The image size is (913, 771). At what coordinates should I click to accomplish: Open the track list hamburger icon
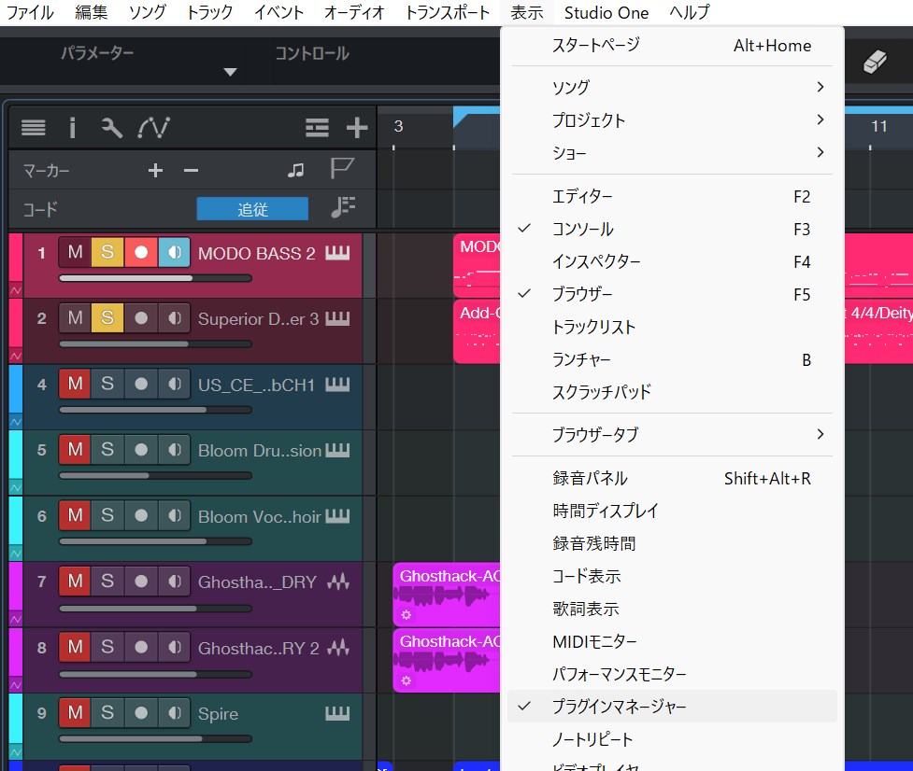(34, 128)
